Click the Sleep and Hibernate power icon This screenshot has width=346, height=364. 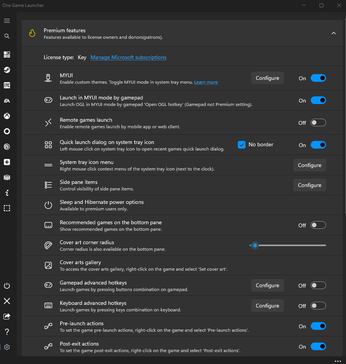48,205
